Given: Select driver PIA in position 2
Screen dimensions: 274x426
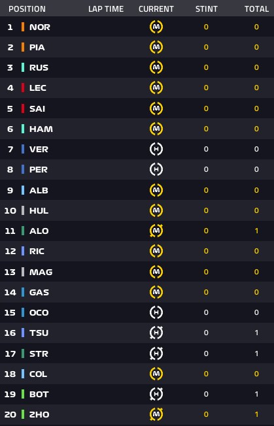Looking at the screenshot, I should click(x=37, y=47).
